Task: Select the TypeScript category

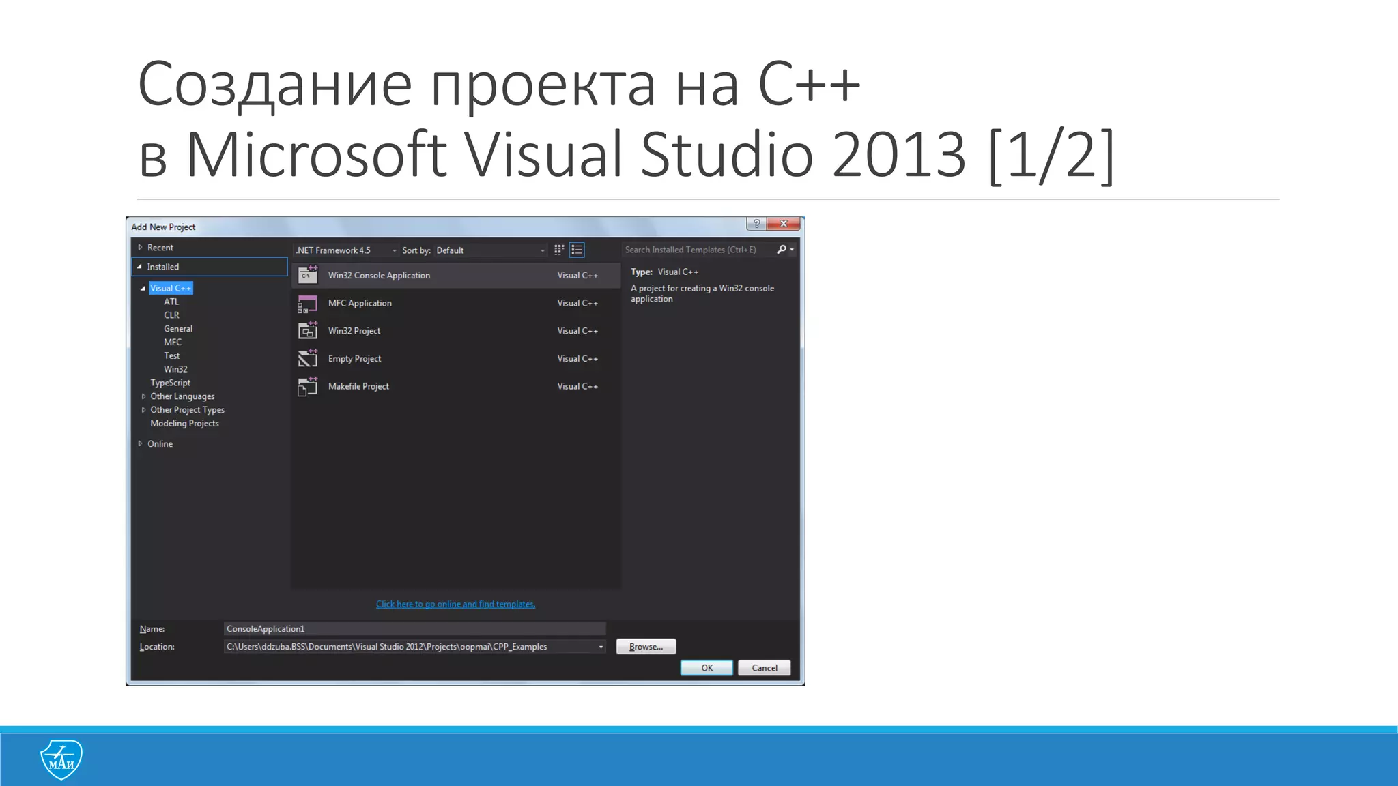Action: pyautogui.click(x=171, y=383)
